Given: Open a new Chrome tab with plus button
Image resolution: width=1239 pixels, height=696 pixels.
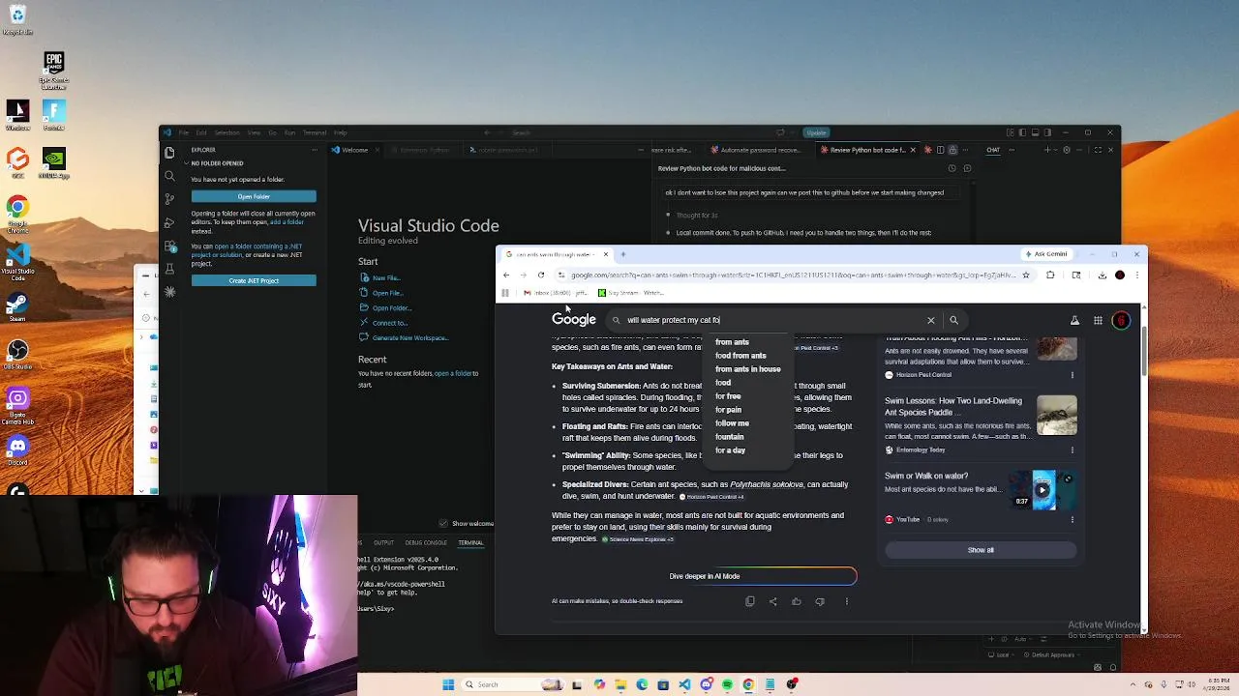Looking at the screenshot, I should click(x=623, y=254).
